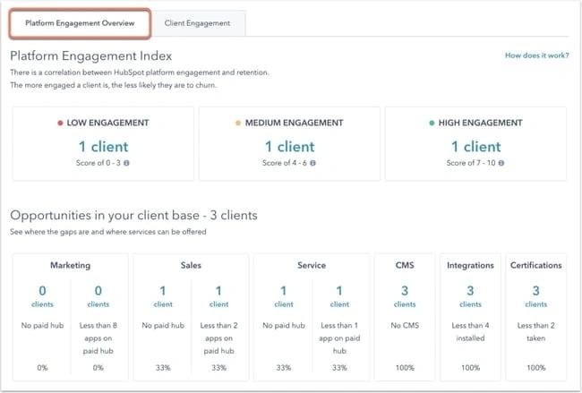Open Integrations 3 clients count
582x393 pixels.
tap(469, 296)
